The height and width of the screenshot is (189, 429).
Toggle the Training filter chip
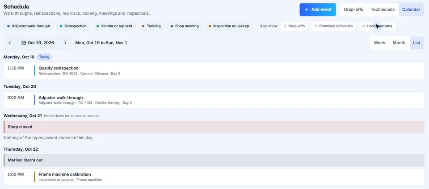pos(151,26)
